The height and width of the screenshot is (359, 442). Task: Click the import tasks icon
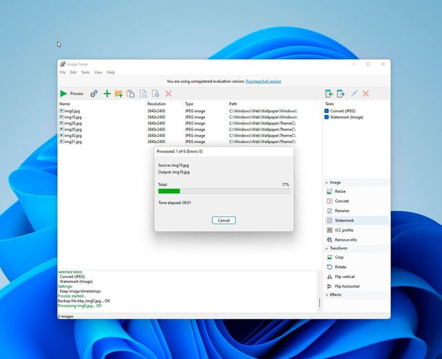coord(329,93)
